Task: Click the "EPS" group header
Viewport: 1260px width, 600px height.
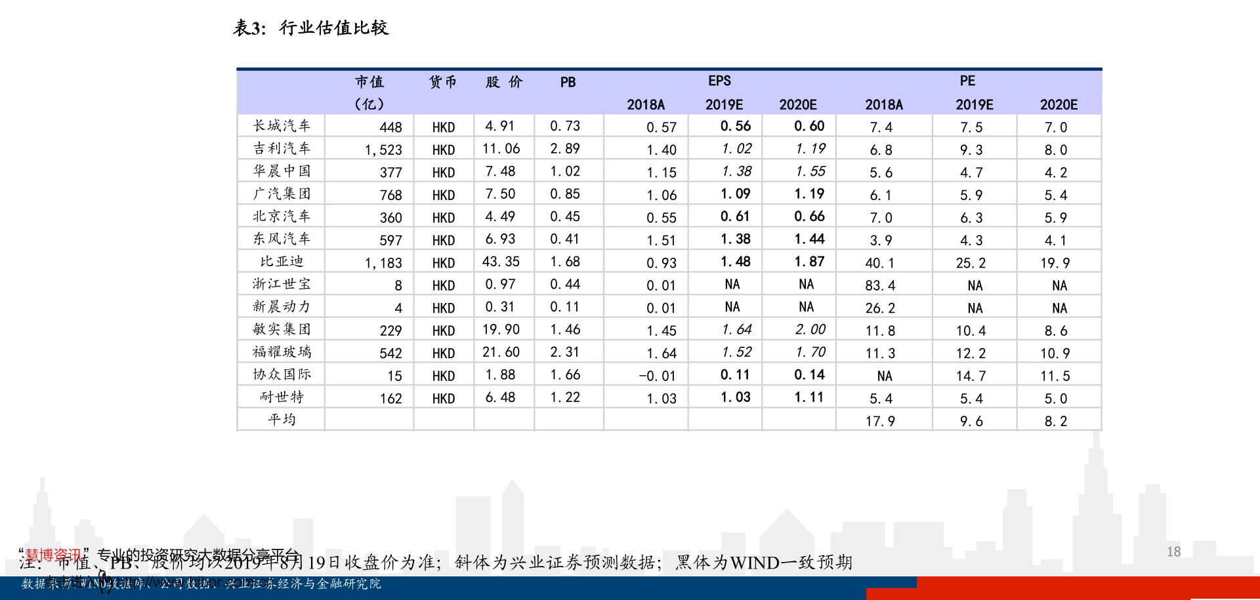Action: pyautogui.click(x=719, y=81)
